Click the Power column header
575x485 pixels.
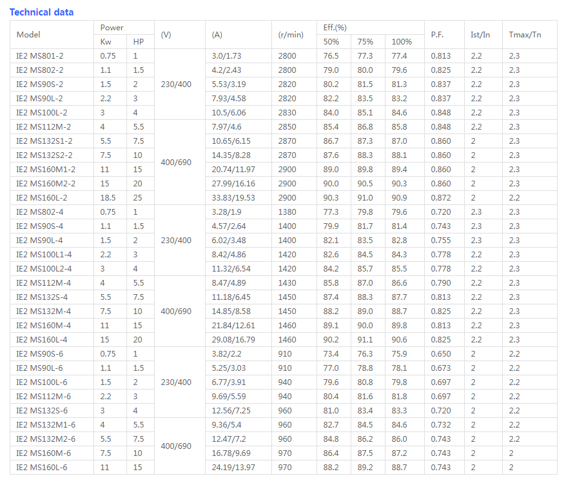(112, 28)
